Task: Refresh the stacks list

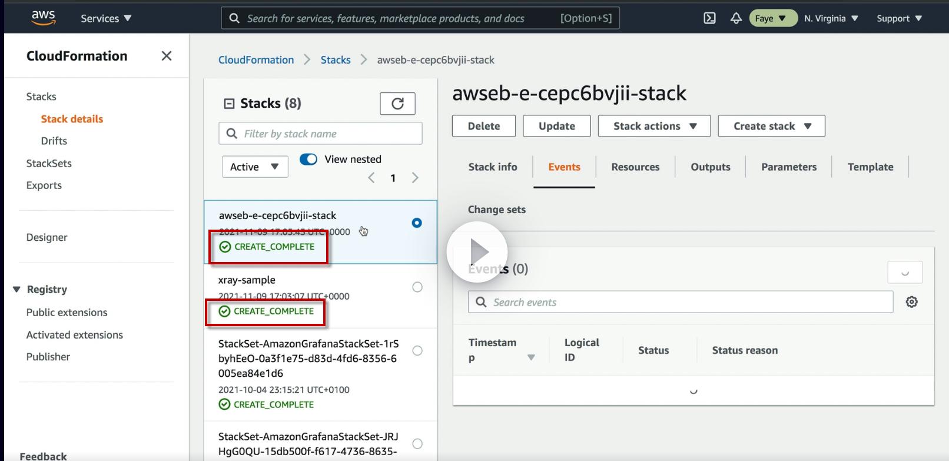Action: coord(397,104)
